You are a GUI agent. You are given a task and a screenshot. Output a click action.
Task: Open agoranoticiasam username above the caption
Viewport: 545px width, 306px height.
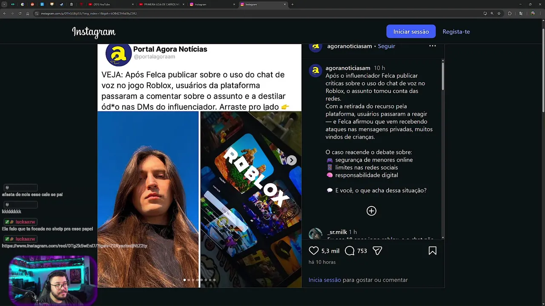(x=348, y=68)
